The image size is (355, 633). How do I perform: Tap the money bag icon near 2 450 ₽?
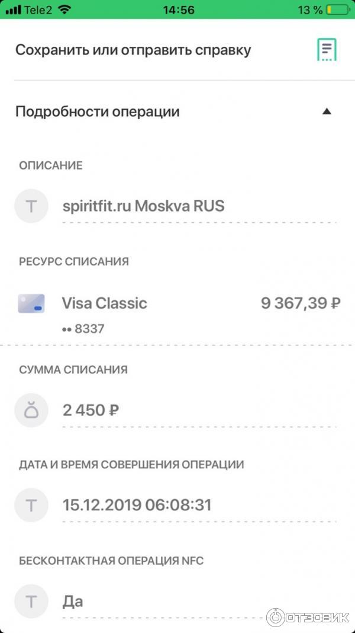(x=31, y=410)
